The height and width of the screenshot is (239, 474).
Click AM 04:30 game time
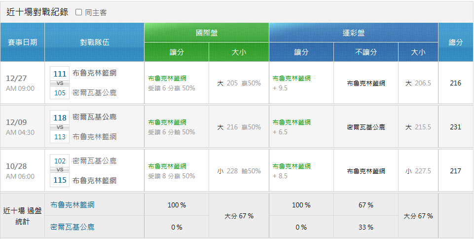[x=20, y=132]
